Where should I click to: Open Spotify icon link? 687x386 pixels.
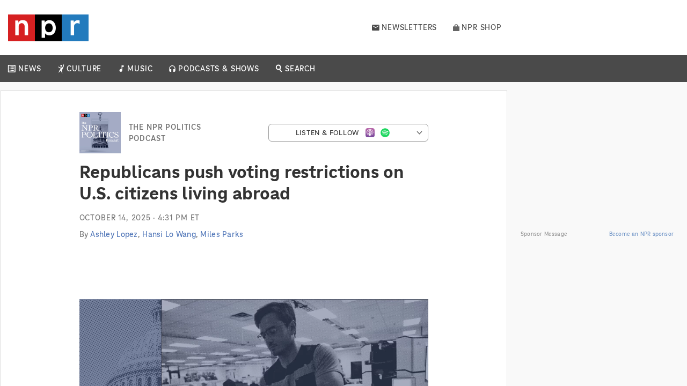[385, 133]
